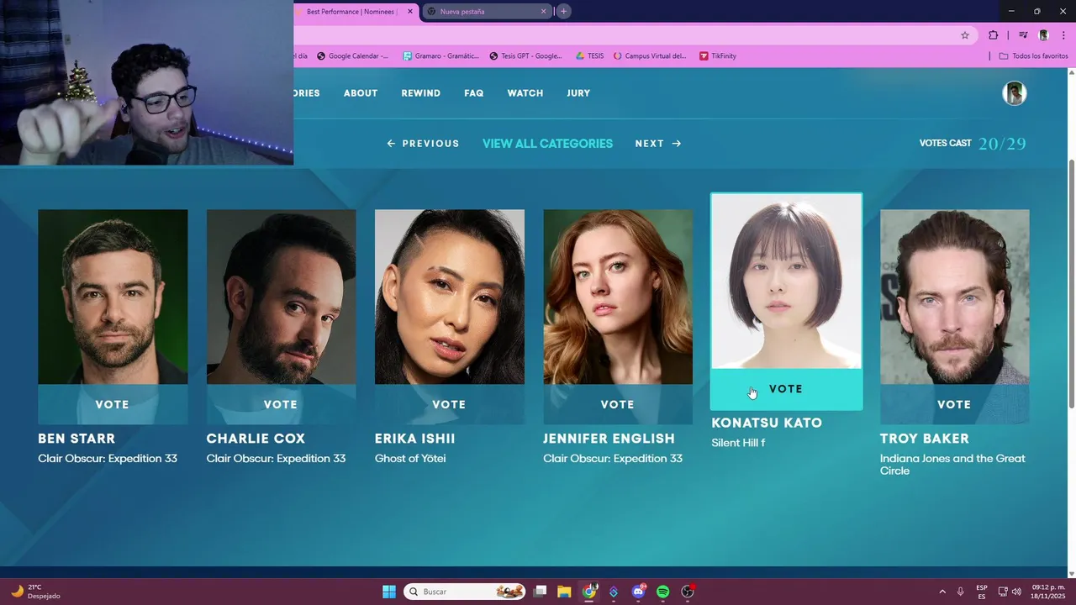Click the taskbar Buscar search box

click(x=466, y=592)
